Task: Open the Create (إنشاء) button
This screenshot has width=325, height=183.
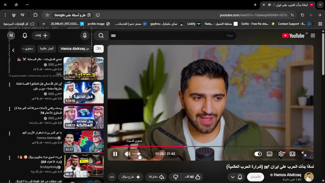Action: tap(41, 36)
